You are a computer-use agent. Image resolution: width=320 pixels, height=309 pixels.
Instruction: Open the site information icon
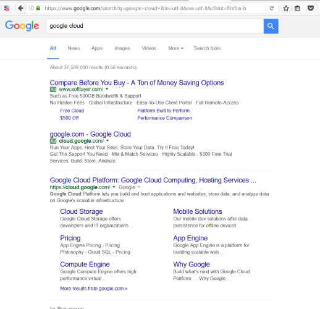(x=31, y=8)
